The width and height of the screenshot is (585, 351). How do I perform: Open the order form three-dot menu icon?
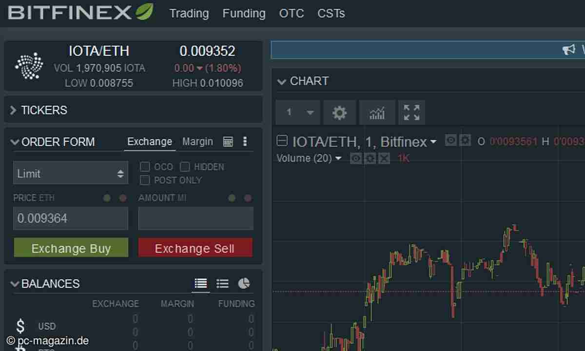coord(245,141)
